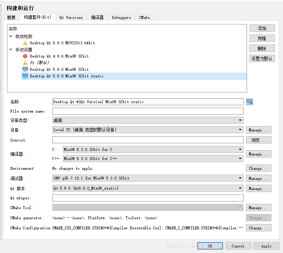Click monitor icon of the MinGW 32bit static kit
This screenshot has height=253, width=283.
pos(25,76)
